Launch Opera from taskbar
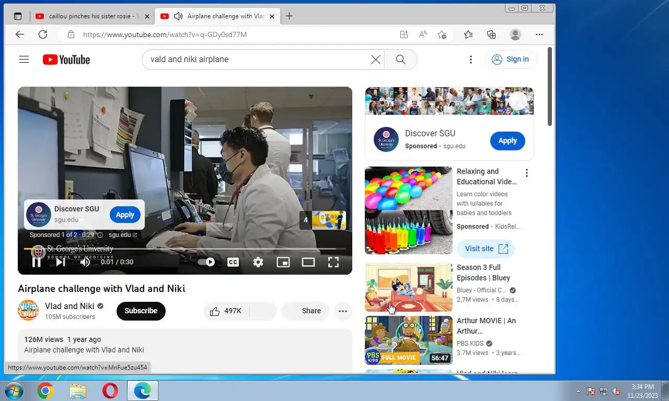The width and height of the screenshot is (669, 401). click(110, 391)
